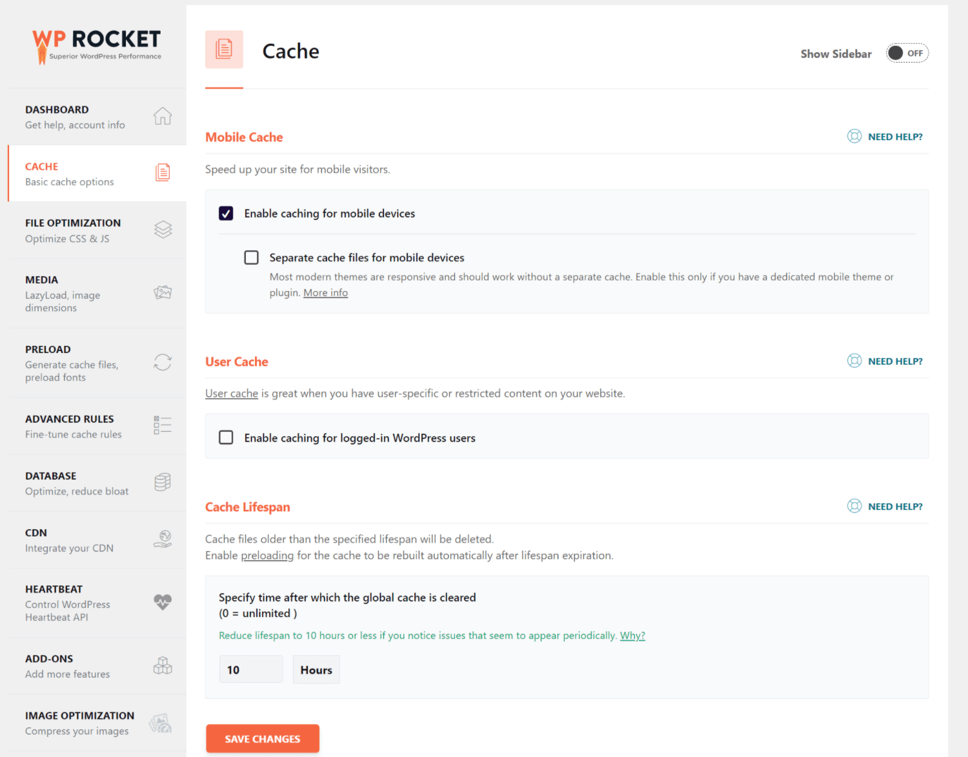968x757 pixels.
Task: Check Separate cache files for mobile devices
Action: click(x=252, y=257)
